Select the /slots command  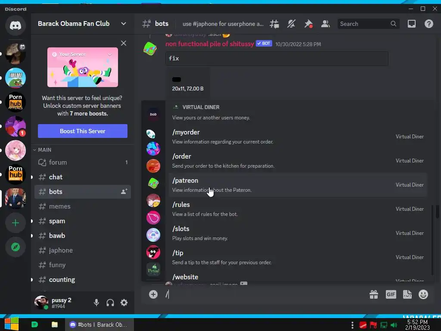tap(298, 233)
